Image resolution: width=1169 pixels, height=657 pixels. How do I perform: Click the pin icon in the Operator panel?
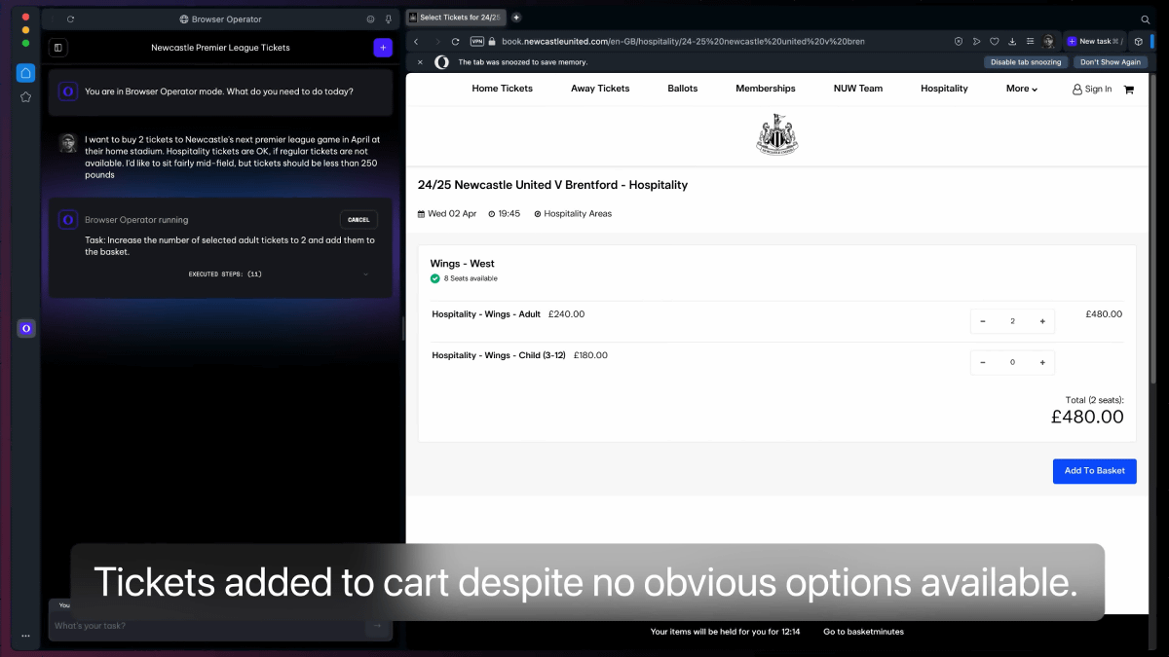point(388,19)
